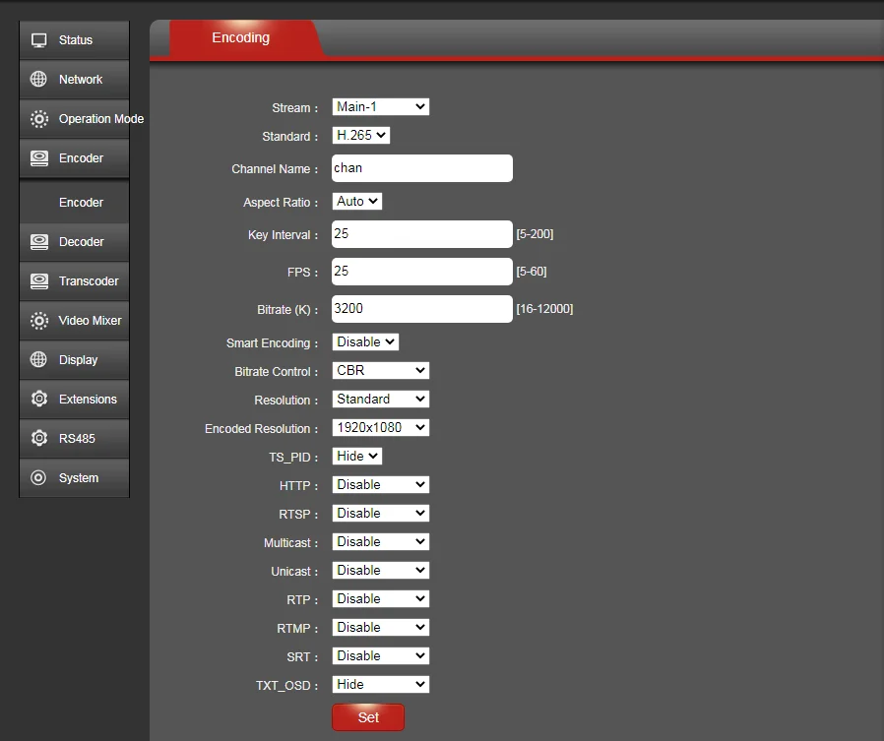Open the Smart Encoding dropdown
The height and width of the screenshot is (741, 884).
coord(365,341)
